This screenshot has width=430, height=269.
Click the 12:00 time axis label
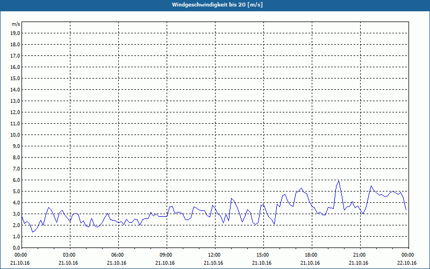click(213, 255)
